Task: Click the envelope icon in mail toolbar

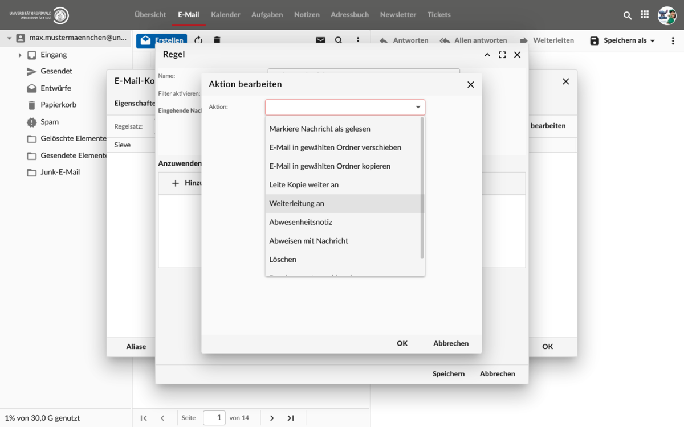Action: point(320,40)
